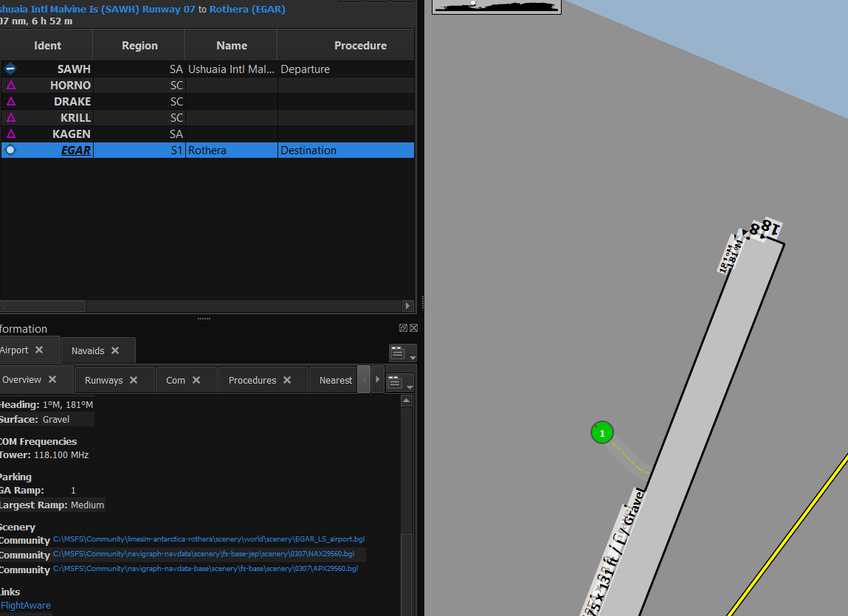
Task: Close the Procedures sub-tab
Action: [287, 380]
